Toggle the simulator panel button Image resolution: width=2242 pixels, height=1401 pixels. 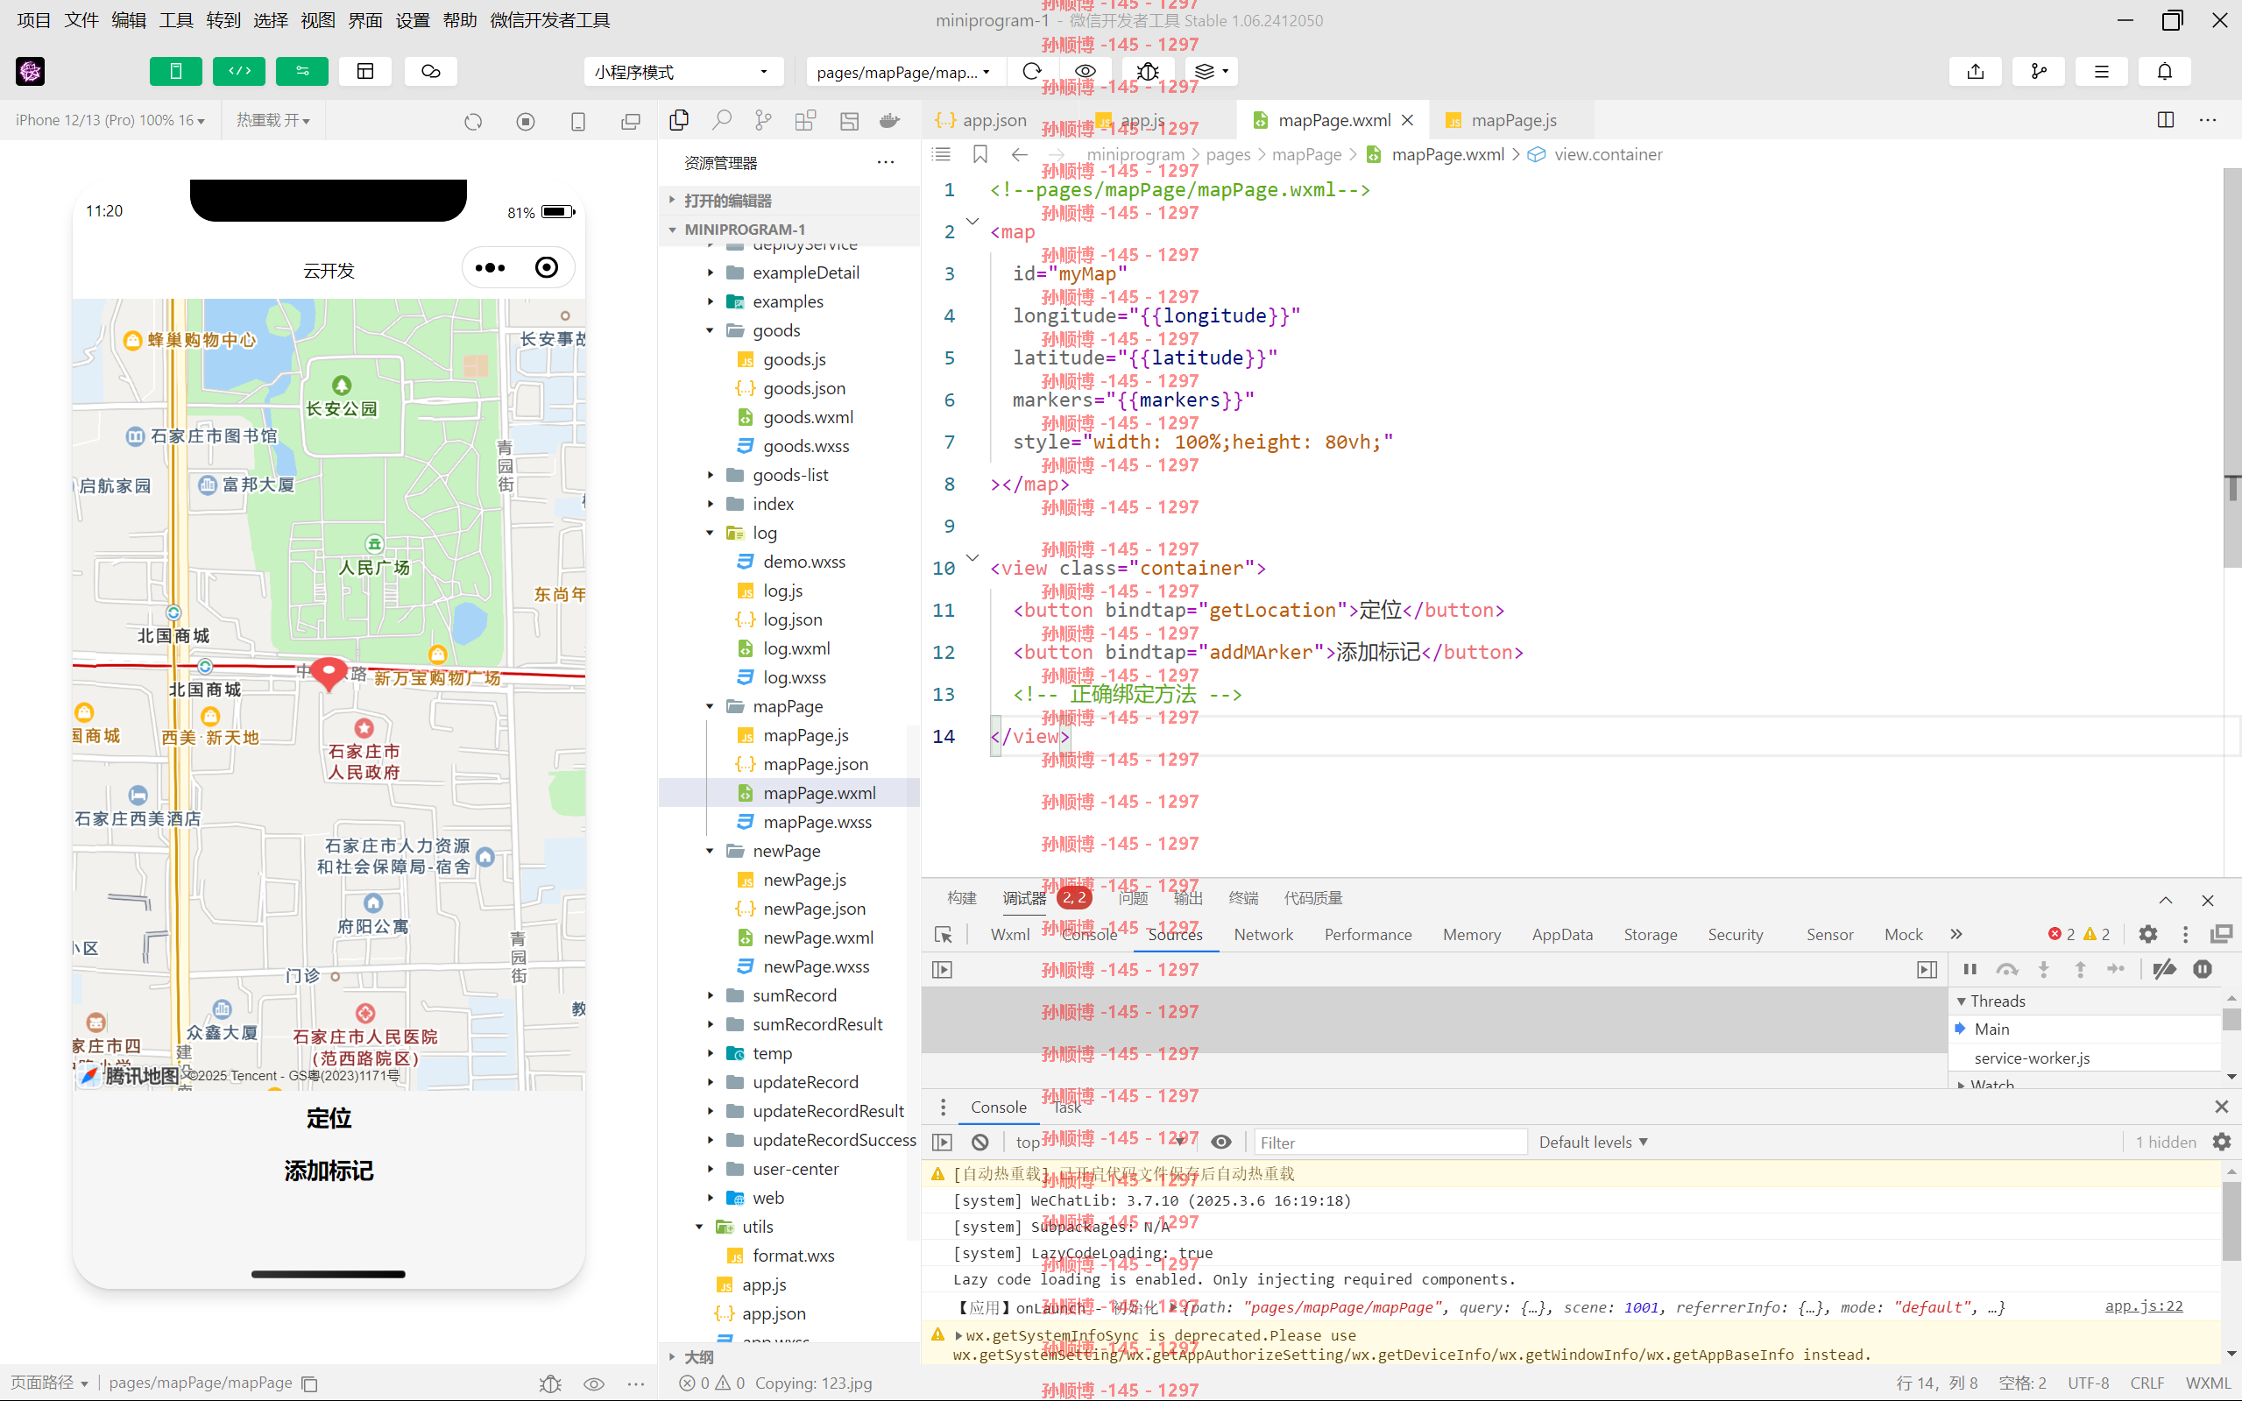point(175,71)
